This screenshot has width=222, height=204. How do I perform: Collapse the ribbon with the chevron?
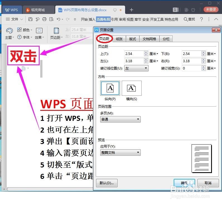pos(216,19)
